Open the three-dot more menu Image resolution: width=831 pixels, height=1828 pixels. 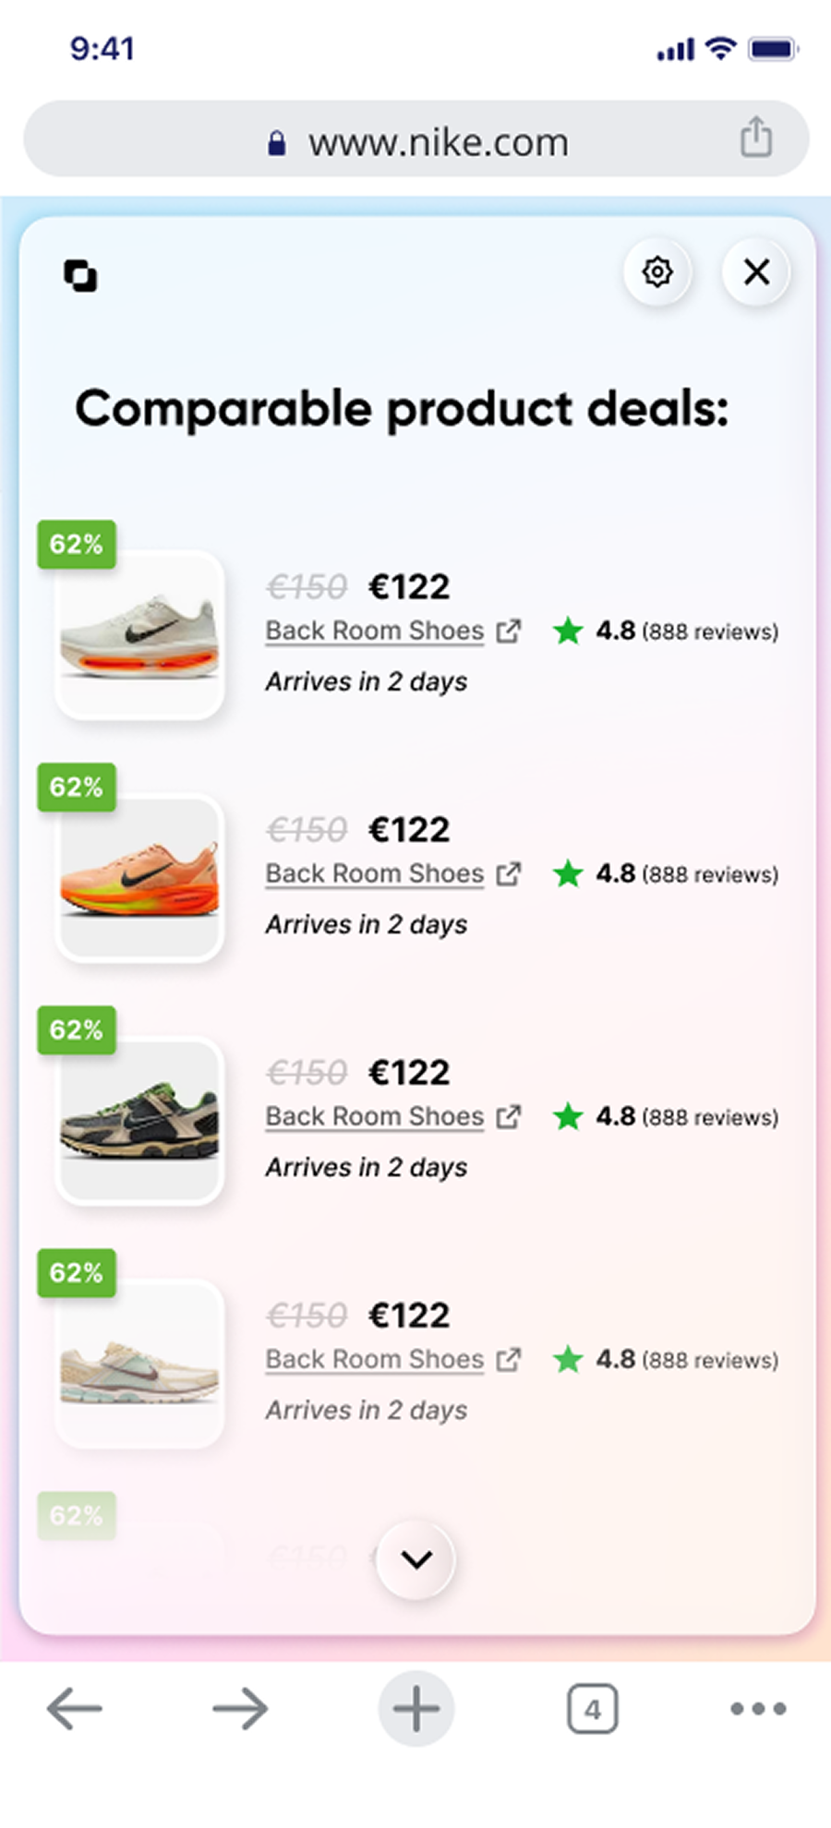click(x=758, y=1708)
